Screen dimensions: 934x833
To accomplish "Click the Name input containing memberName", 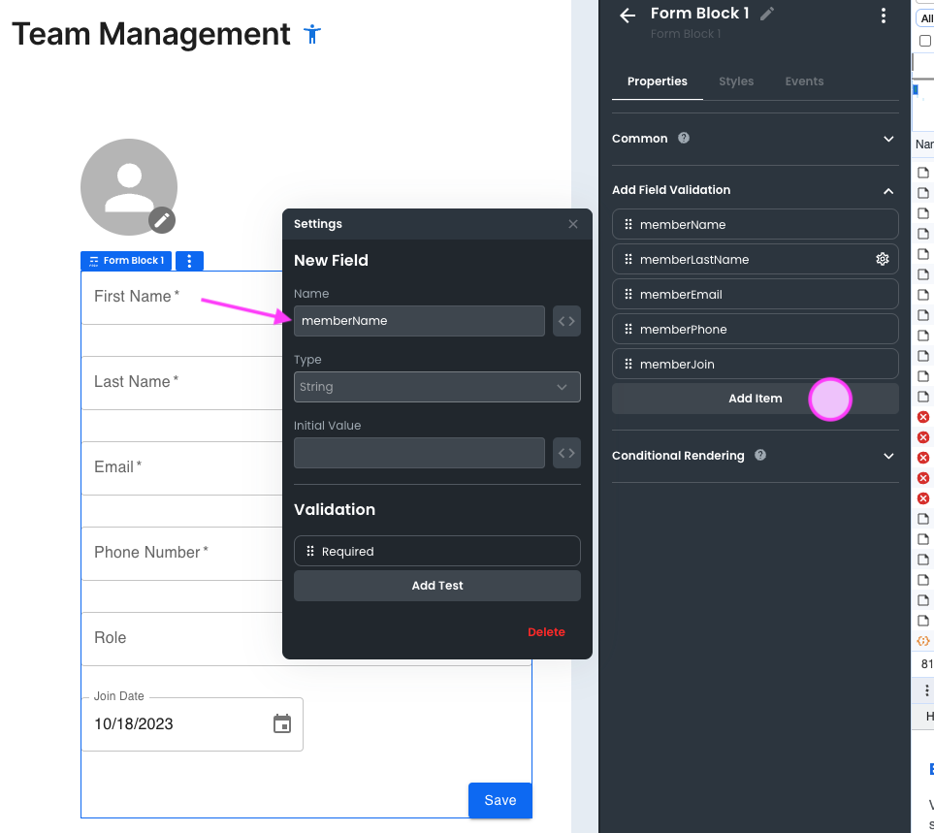I will click(419, 321).
